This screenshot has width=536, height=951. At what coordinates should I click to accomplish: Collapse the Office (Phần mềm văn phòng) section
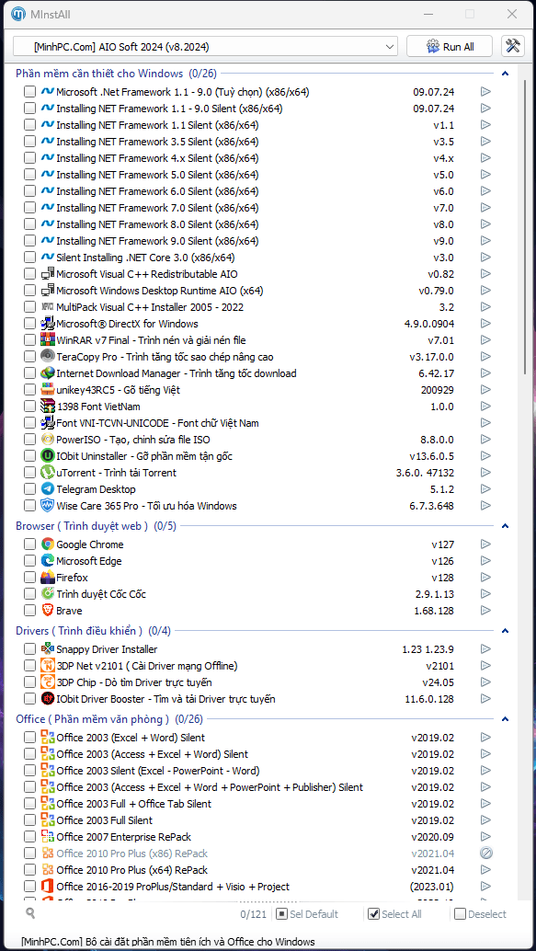505,719
